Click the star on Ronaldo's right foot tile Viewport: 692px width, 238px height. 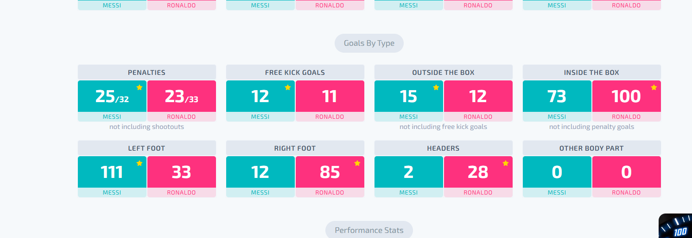[x=357, y=163]
